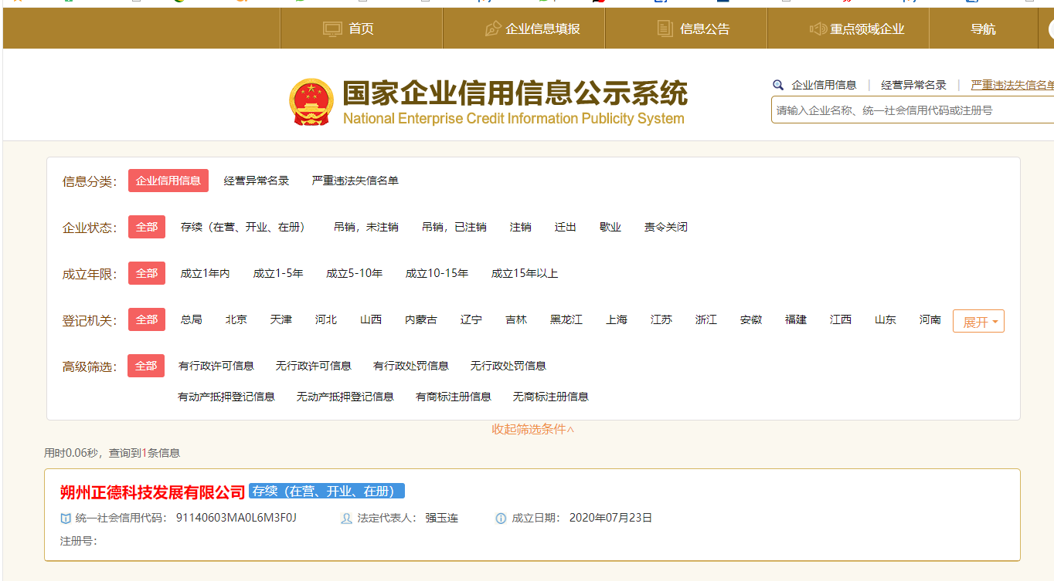
Task: Click the book icon beside 统一社会信用代码
Action: (66, 518)
